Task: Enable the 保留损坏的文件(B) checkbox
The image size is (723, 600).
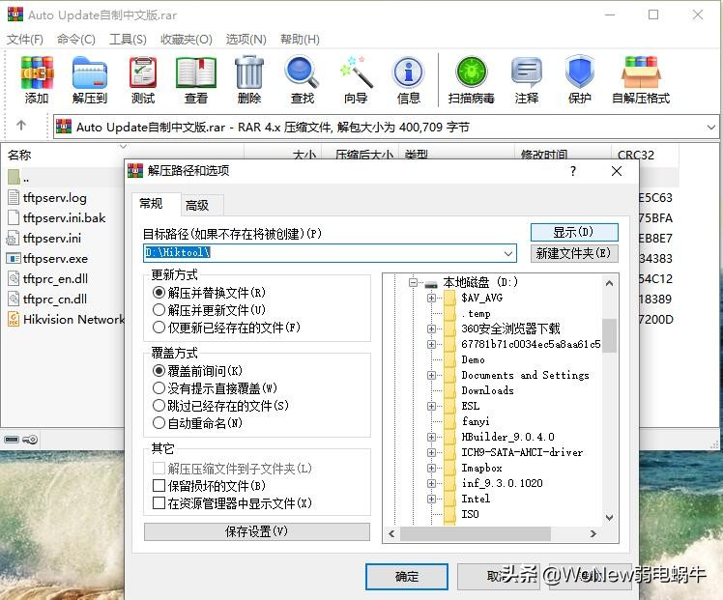Action: [x=159, y=486]
